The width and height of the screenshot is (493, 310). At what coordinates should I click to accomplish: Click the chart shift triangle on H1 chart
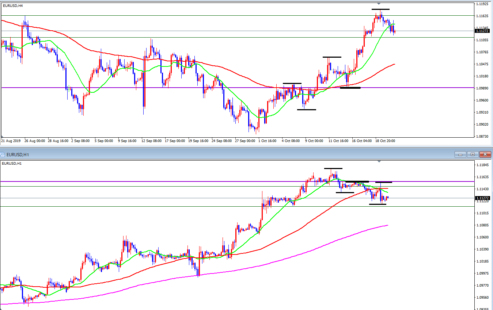pos(379,161)
